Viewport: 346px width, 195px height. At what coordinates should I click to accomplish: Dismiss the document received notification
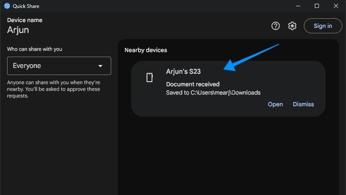pos(303,104)
